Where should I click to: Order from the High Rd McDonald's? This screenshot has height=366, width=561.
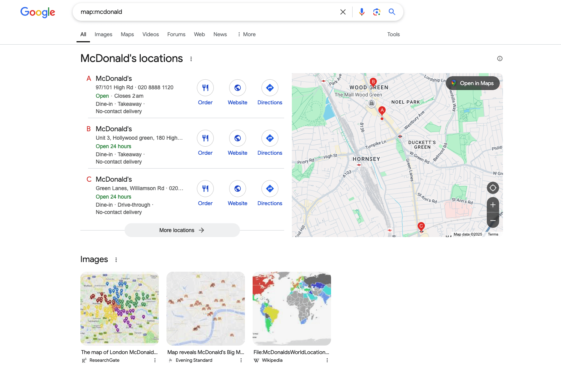205,88
